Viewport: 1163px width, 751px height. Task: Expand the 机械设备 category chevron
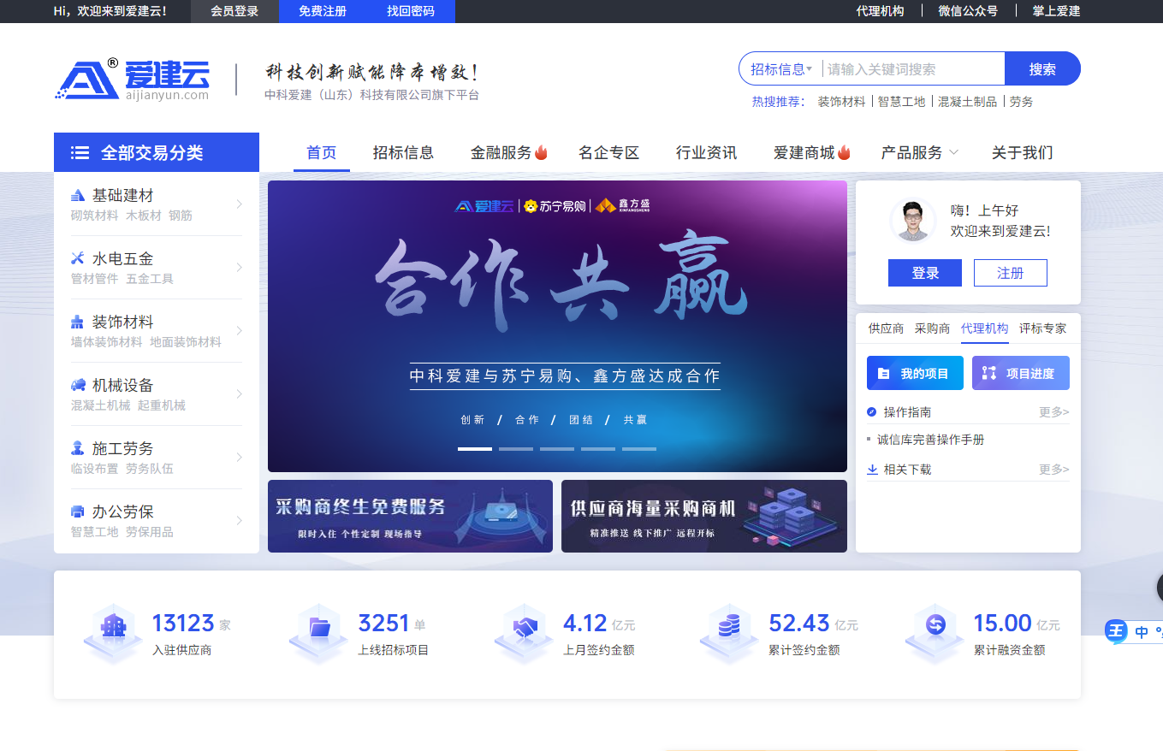click(x=239, y=393)
